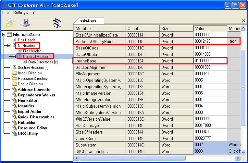The image size is (248, 163).
Task: Sort by the Member column header
Action: coord(100,28)
